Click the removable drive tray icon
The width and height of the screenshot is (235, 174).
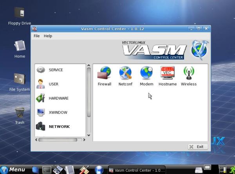point(199,170)
